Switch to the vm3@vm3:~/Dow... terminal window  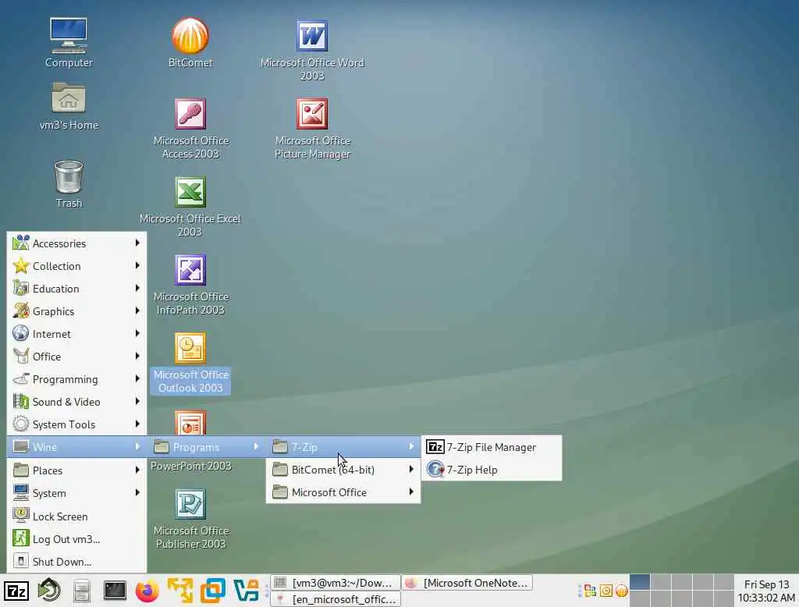[336, 583]
